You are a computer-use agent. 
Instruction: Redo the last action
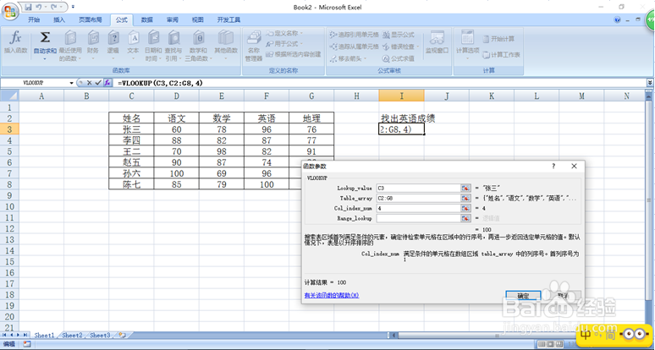click(54, 7)
